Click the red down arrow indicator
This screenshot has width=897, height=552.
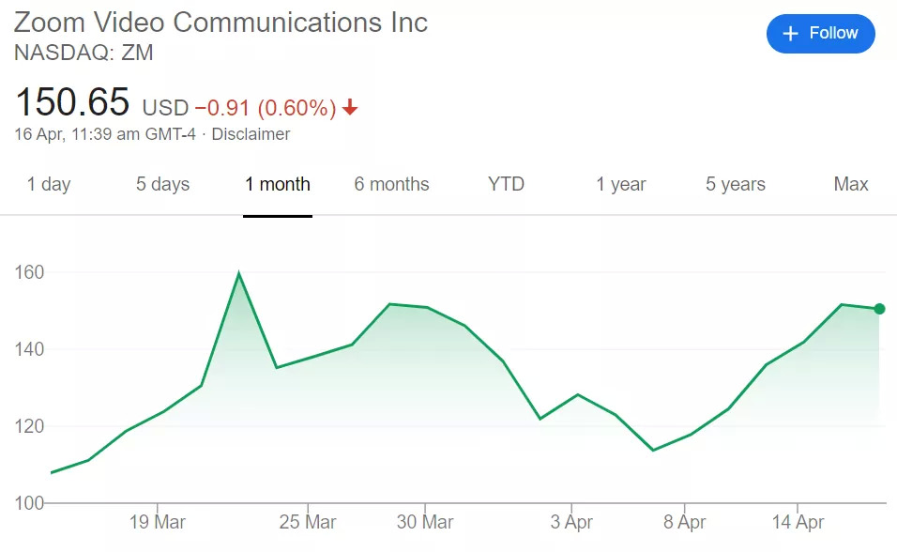350,109
